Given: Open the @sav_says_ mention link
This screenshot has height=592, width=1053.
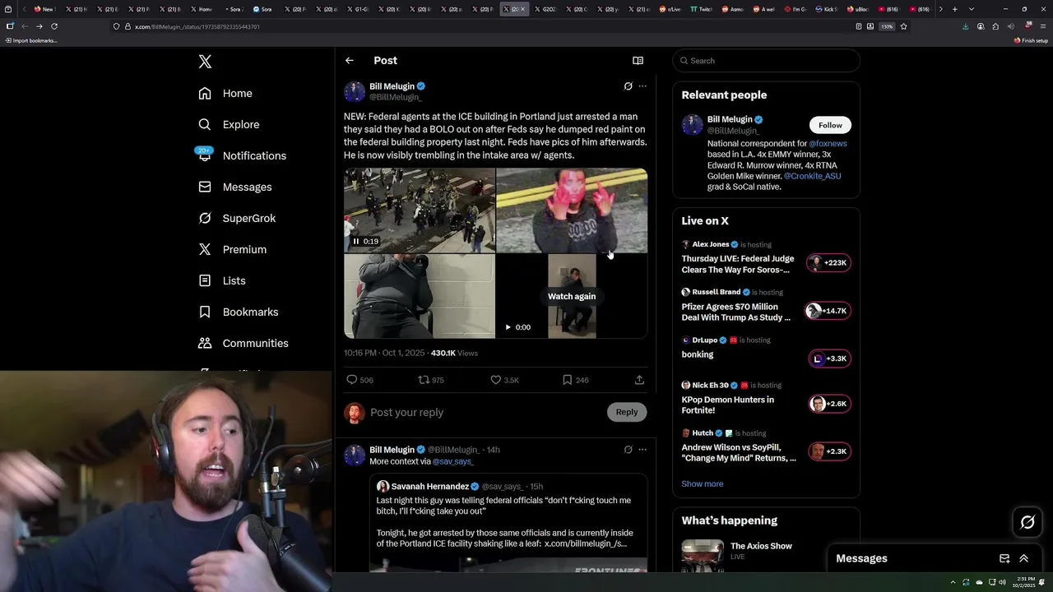Looking at the screenshot, I should point(453,461).
